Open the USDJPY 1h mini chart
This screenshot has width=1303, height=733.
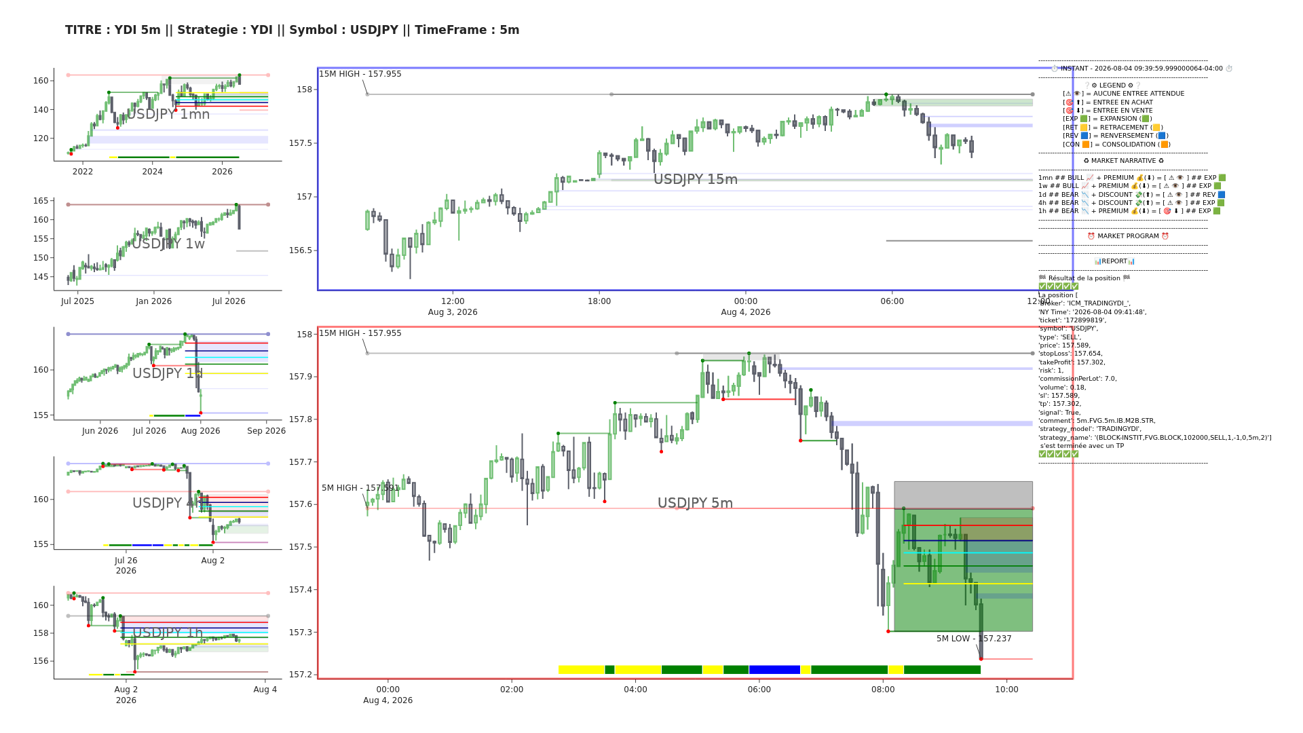[168, 633]
